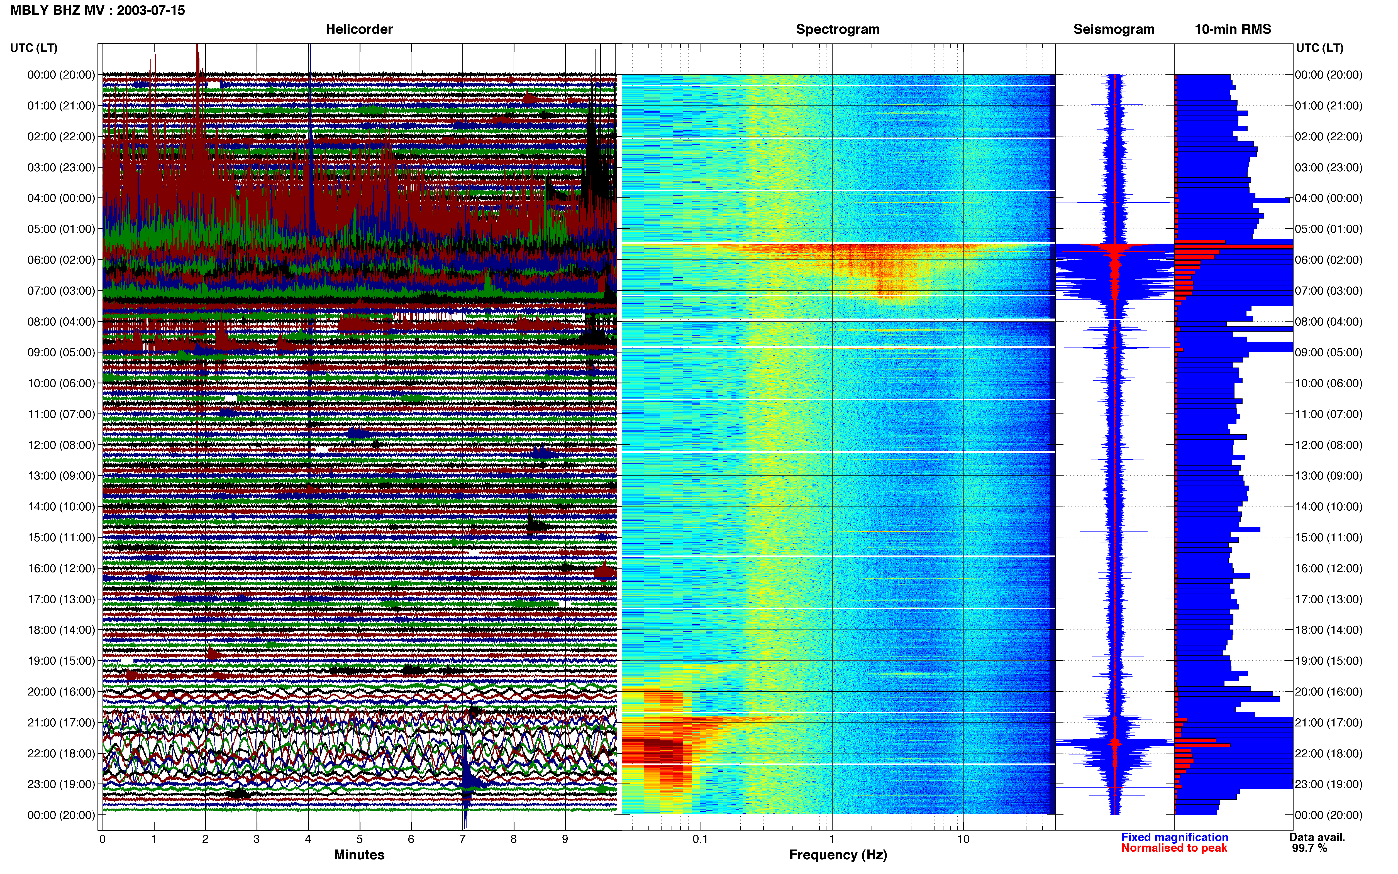Click the title 'MBLY BHZ MV : 2003-07-15'
Viewport: 1398px width, 874px height.
point(98,10)
